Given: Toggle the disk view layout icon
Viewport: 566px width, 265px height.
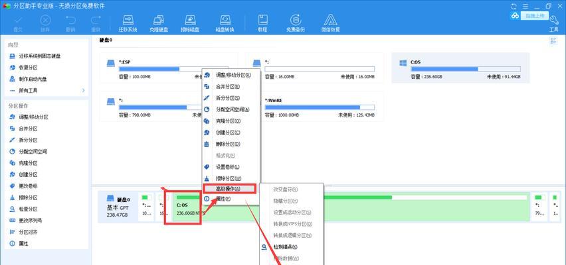Looking at the screenshot, I should 553,40.
